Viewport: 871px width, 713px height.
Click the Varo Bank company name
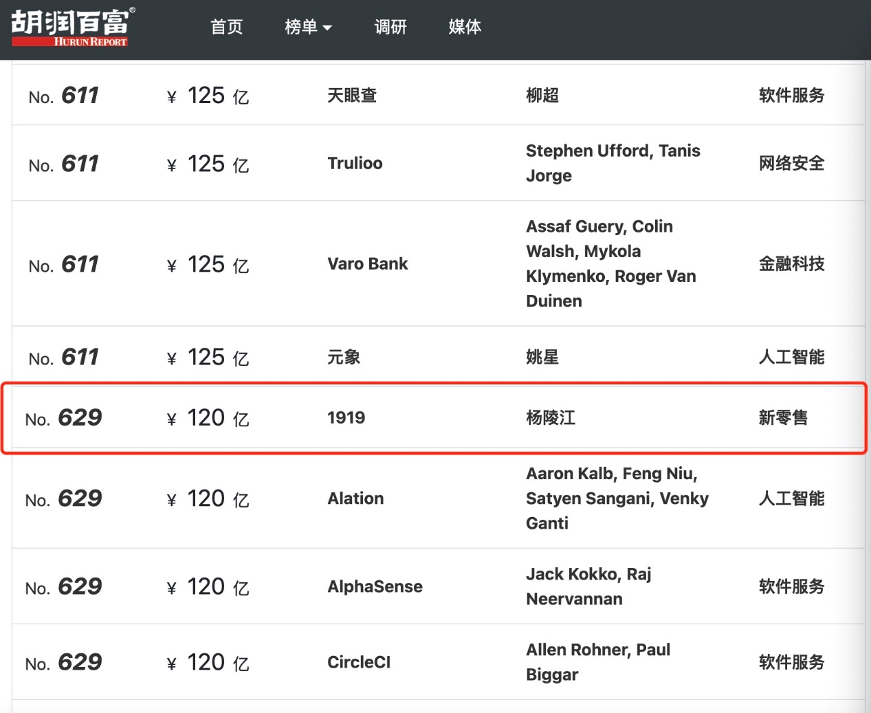pyautogui.click(x=368, y=263)
